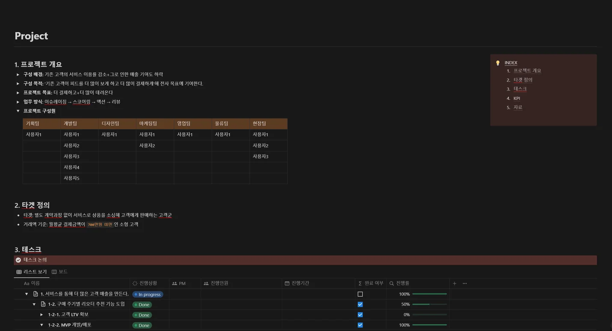612x331 pixels.
Task: Jump to 프로젝트 개요 from INDEX
Action: tap(527, 71)
